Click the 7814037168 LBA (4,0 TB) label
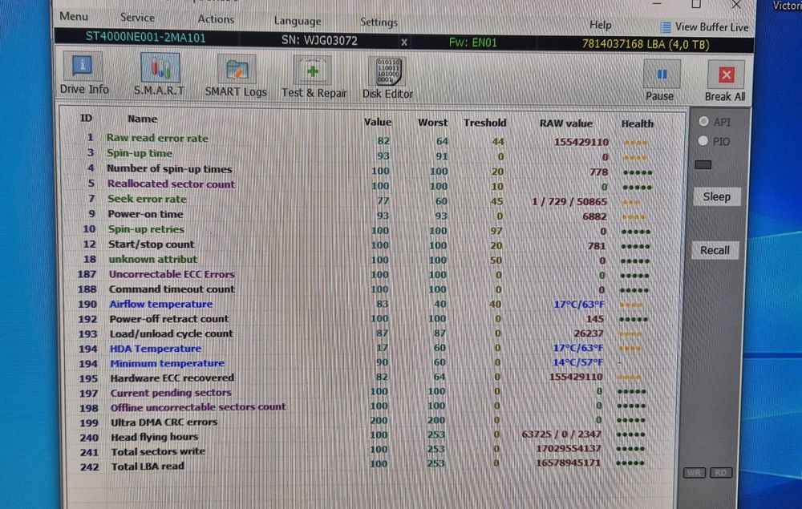 (x=646, y=44)
